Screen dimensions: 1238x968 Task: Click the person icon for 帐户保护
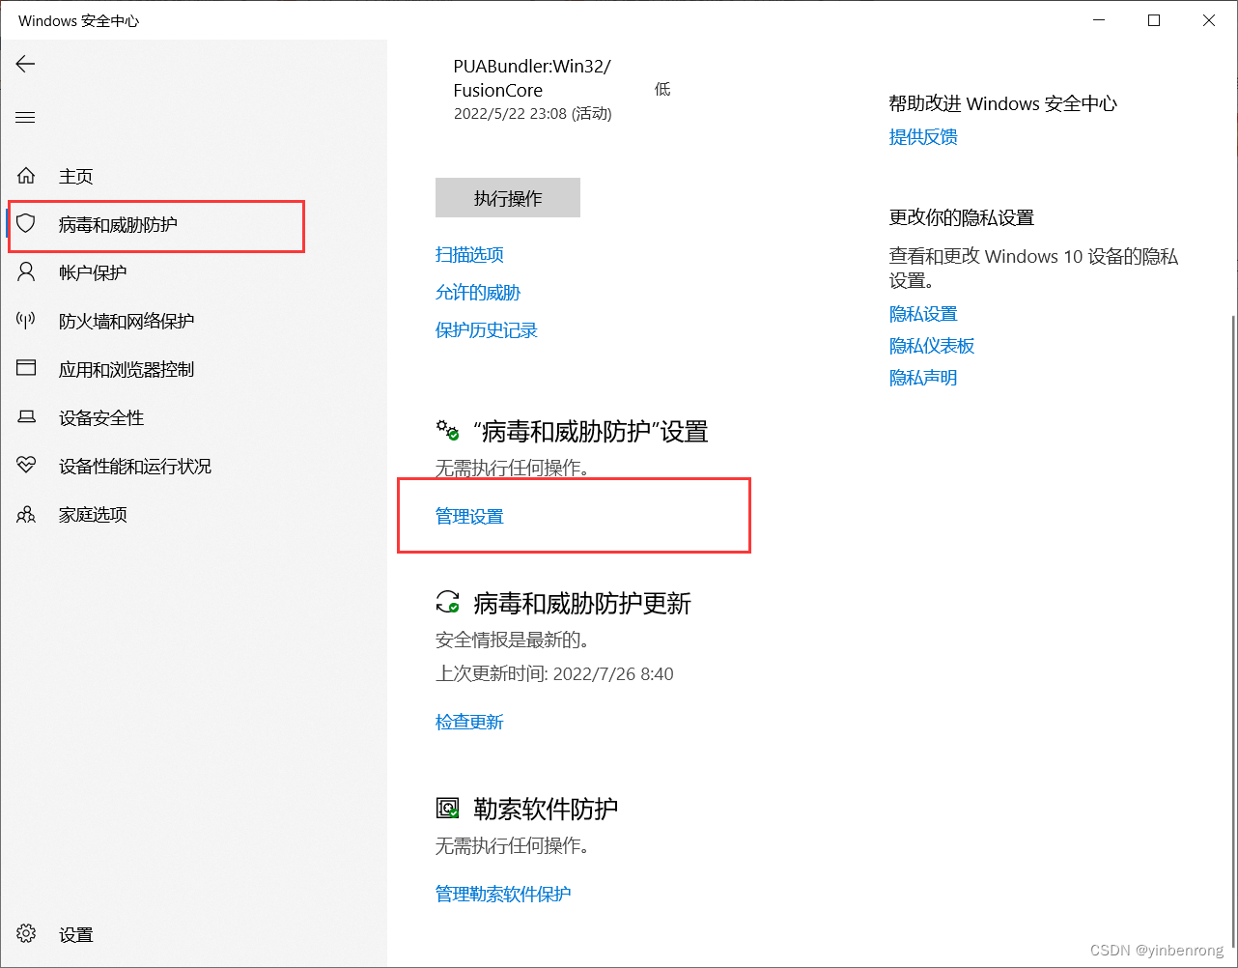[26, 272]
